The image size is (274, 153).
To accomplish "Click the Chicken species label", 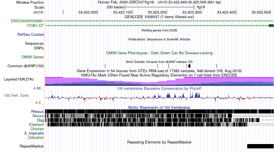I will tap(37, 129).
